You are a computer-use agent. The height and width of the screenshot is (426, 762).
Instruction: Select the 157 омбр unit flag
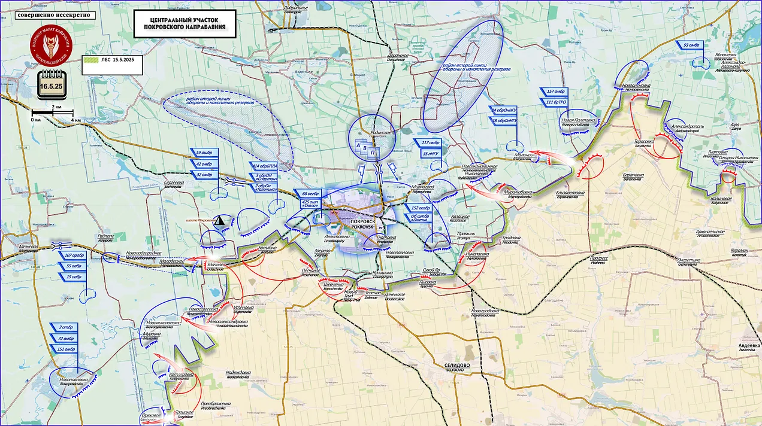point(555,92)
